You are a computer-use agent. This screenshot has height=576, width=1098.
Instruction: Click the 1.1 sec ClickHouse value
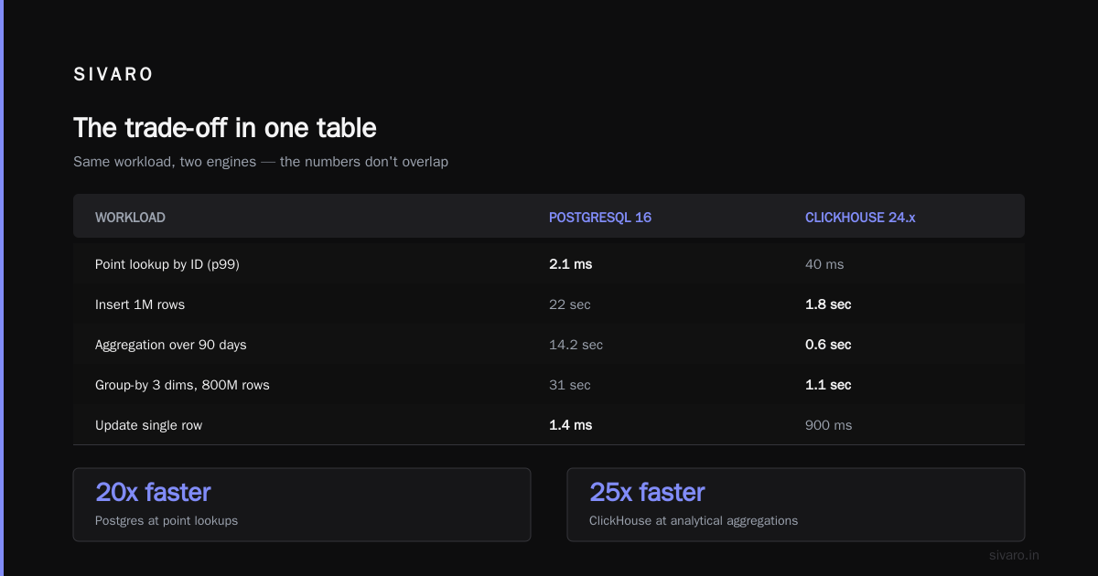pos(828,385)
